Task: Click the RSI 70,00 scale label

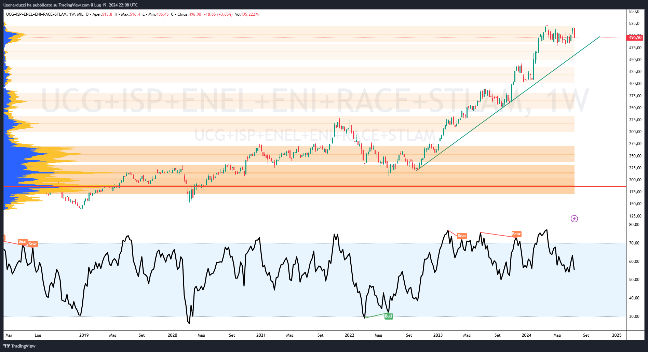Action: tap(634, 243)
